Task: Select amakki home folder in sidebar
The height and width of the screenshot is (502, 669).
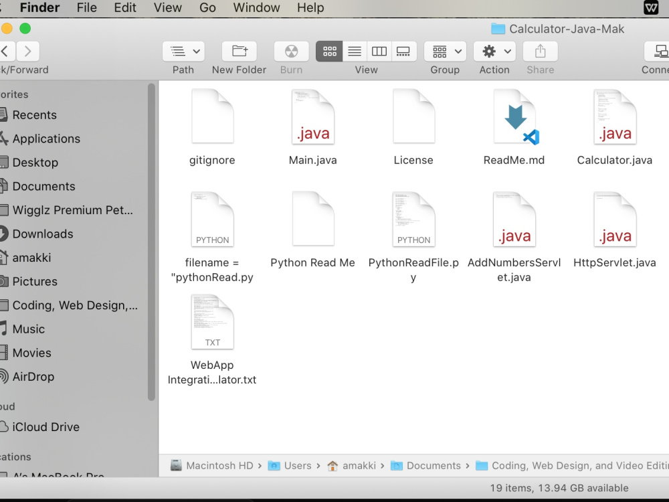Action: click(x=31, y=258)
